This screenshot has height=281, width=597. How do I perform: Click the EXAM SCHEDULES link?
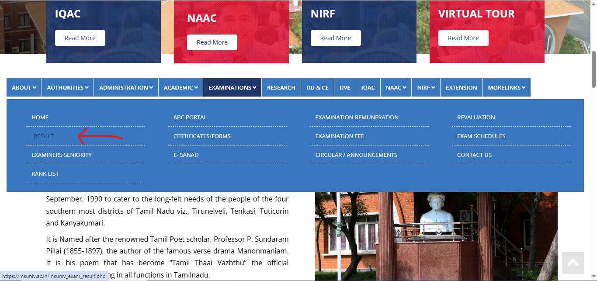(481, 136)
